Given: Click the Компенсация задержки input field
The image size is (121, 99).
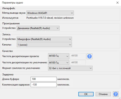Looking at the screenshot, I should [44, 85].
